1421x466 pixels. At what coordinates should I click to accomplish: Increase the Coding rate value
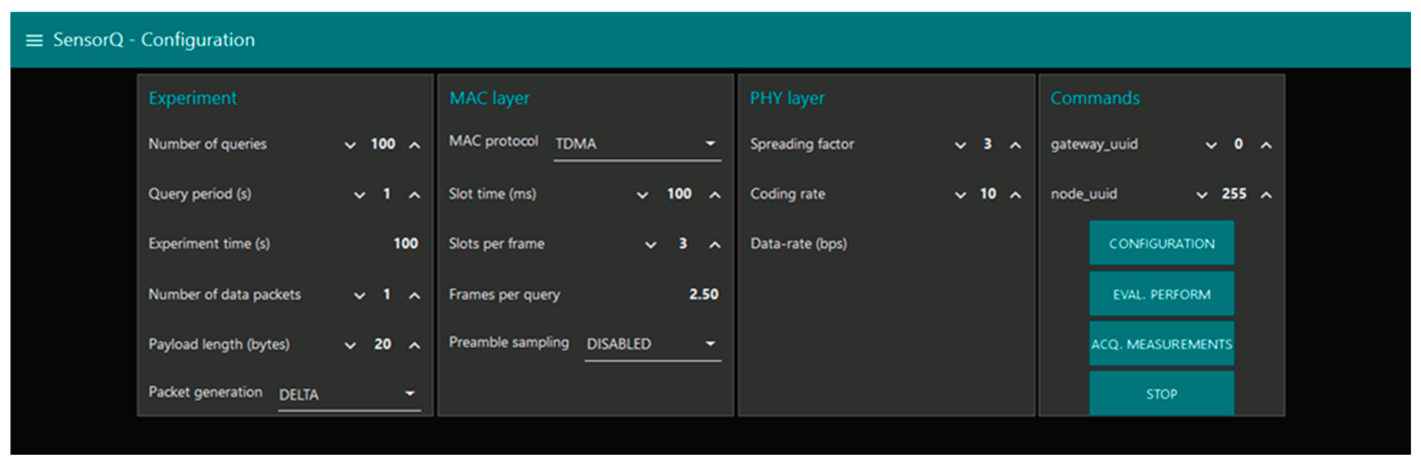pos(1015,195)
